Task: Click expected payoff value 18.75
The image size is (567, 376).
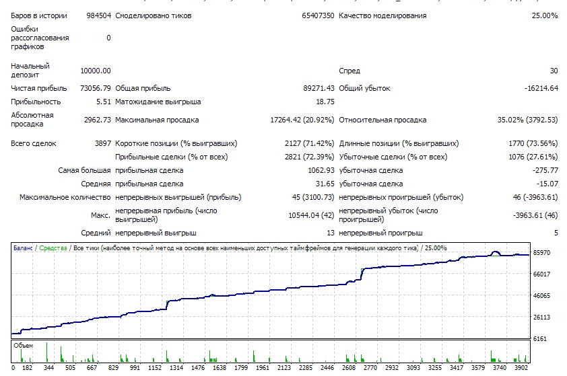Action: point(325,102)
